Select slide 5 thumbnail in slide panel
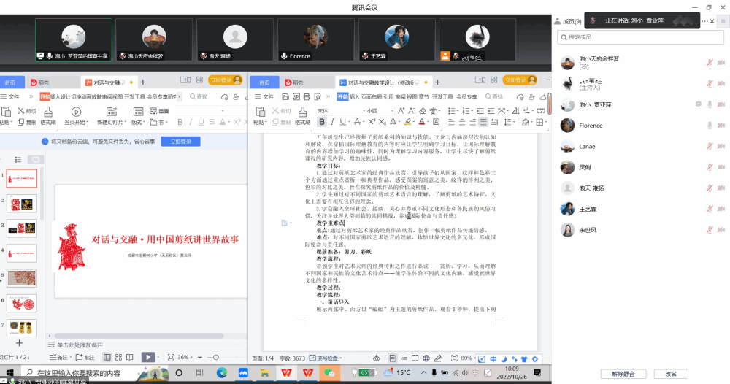Viewport: 730px width, 384px height. pos(22,278)
